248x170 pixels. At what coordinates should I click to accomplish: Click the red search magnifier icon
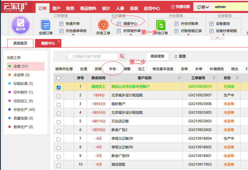coord(122,56)
